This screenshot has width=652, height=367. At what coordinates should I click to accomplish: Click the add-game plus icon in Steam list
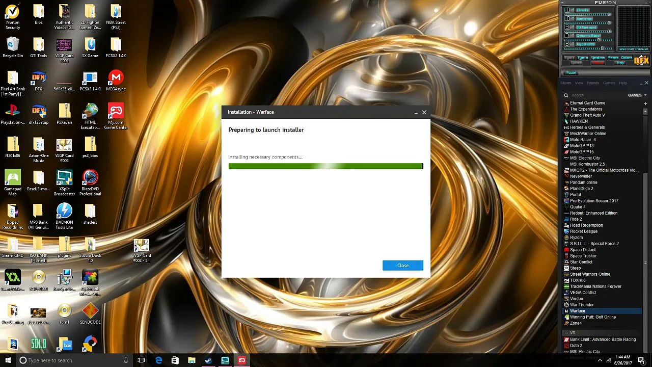point(645,103)
